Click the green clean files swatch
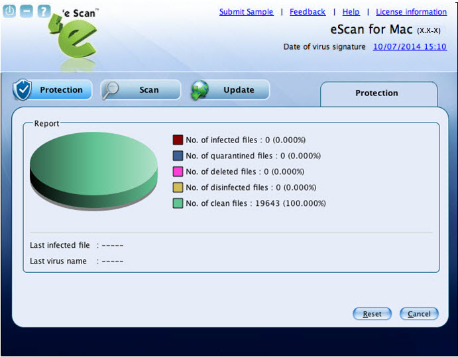Screen dimensions: 458x357 [178, 203]
